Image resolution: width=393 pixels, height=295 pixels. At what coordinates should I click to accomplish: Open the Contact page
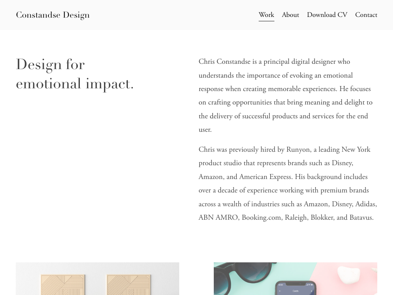click(x=366, y=15)
